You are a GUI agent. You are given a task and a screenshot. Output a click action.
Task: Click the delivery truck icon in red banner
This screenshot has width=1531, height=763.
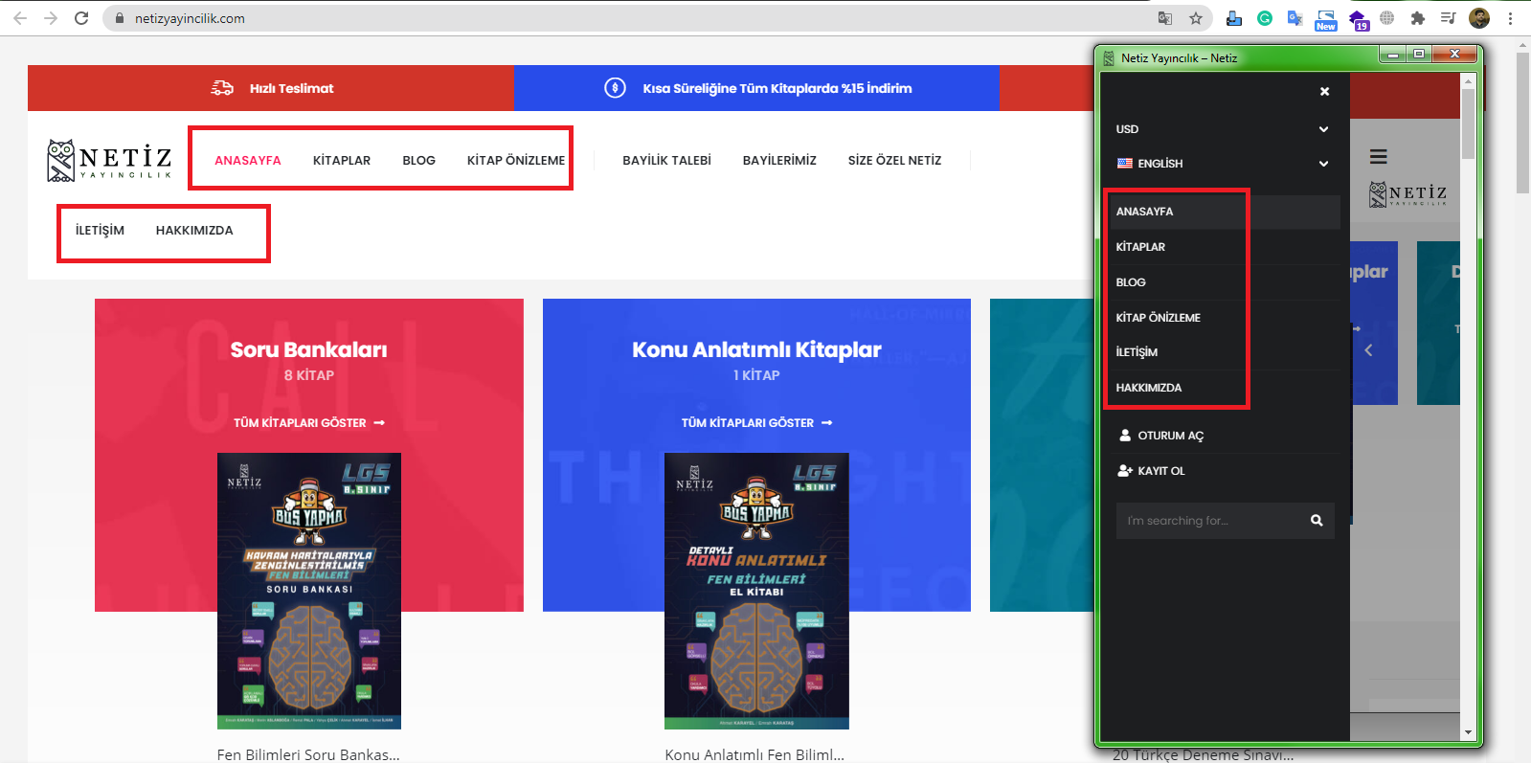pyautogui.click(x=222, y=88)
